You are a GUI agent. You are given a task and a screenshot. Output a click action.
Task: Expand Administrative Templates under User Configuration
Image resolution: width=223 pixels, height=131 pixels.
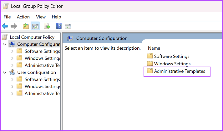coord(13,93)
